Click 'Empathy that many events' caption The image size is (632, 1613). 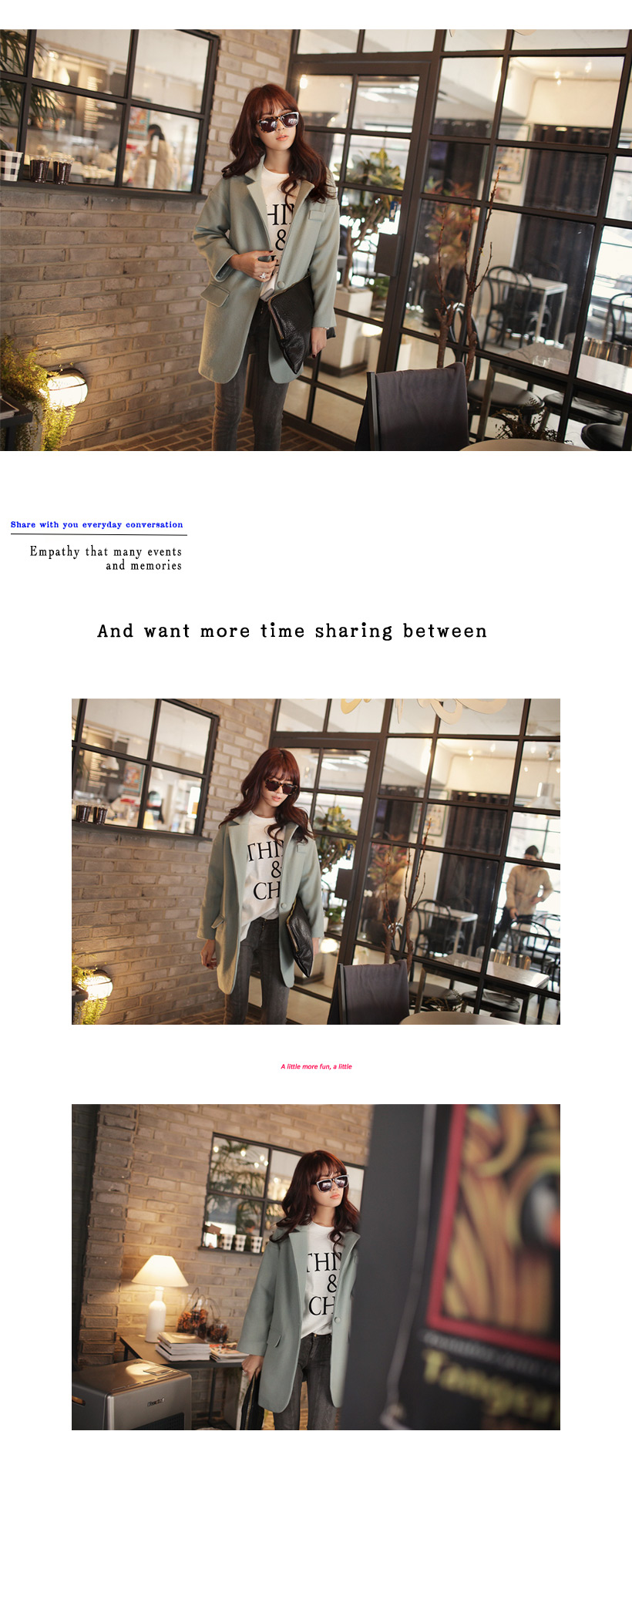[106, 551]
